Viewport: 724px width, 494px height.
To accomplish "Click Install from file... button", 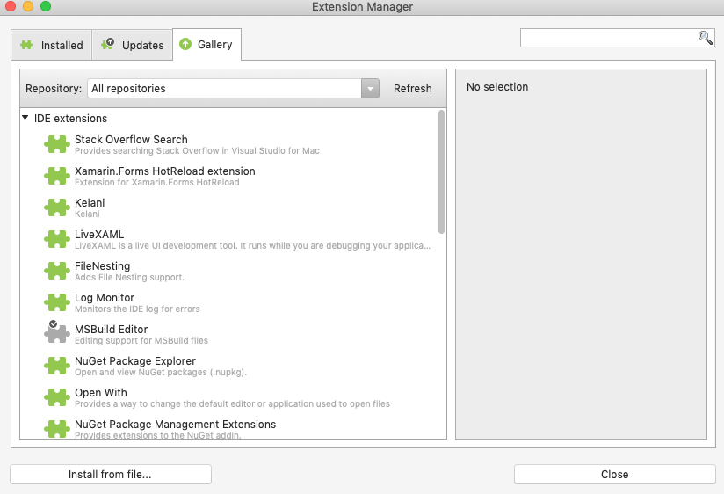I will (x=111, y=475).
